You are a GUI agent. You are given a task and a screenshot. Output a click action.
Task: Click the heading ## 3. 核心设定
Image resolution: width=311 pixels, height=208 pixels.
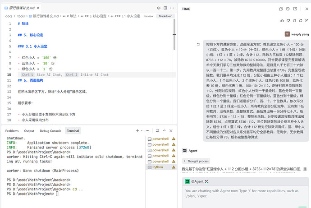[x=30, y=35]
